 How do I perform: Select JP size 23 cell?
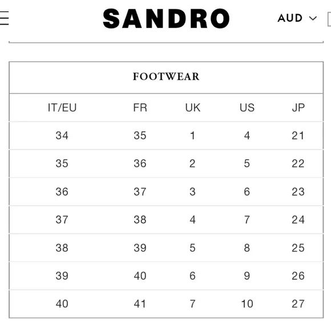[x=298, y=192]
